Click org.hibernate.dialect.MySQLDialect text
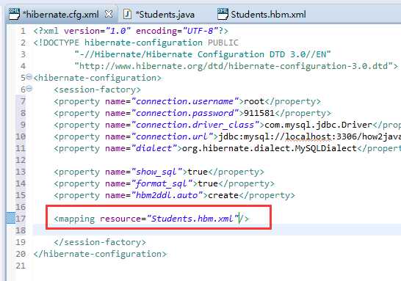Image resolution: width=401 pixels, height=281 pixels. coord(270,148)
